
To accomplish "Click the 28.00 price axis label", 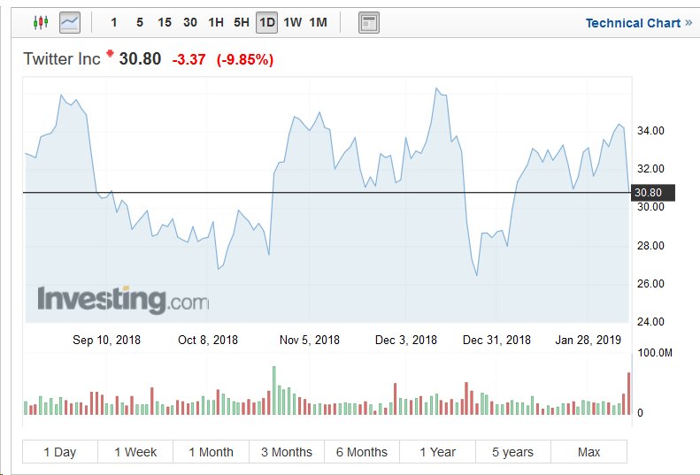I will (650, 246).
